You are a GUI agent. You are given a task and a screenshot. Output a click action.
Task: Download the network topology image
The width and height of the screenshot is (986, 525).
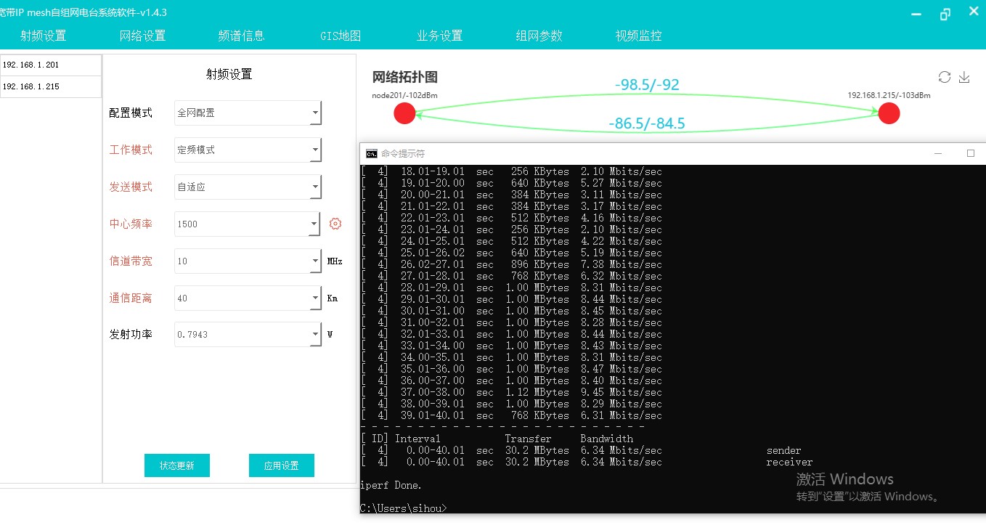pyautogui.click(x=964, y=77)
